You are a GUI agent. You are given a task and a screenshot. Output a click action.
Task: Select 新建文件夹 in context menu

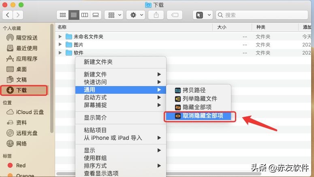pos(98,62)
